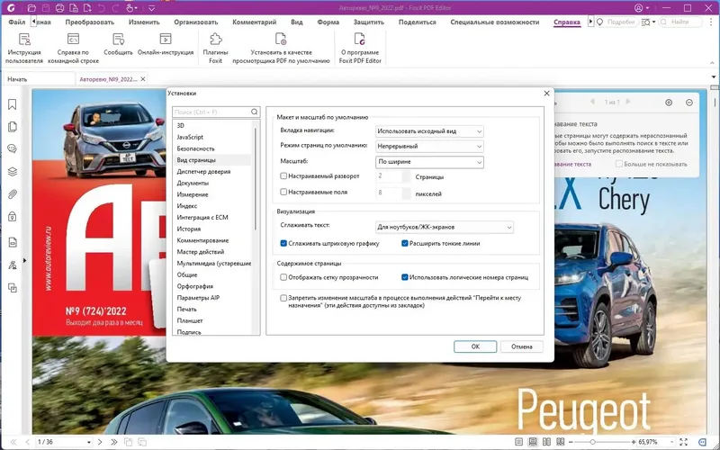This screenshot has height=450, width=720.
Task: Open Плагины Foxit plugins
Action: [215, 48]
